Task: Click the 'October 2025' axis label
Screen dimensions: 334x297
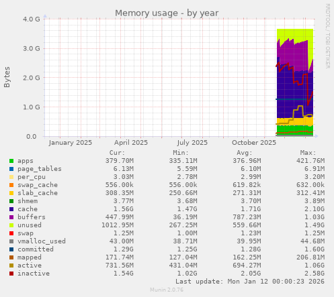Action: click(254, 143)
